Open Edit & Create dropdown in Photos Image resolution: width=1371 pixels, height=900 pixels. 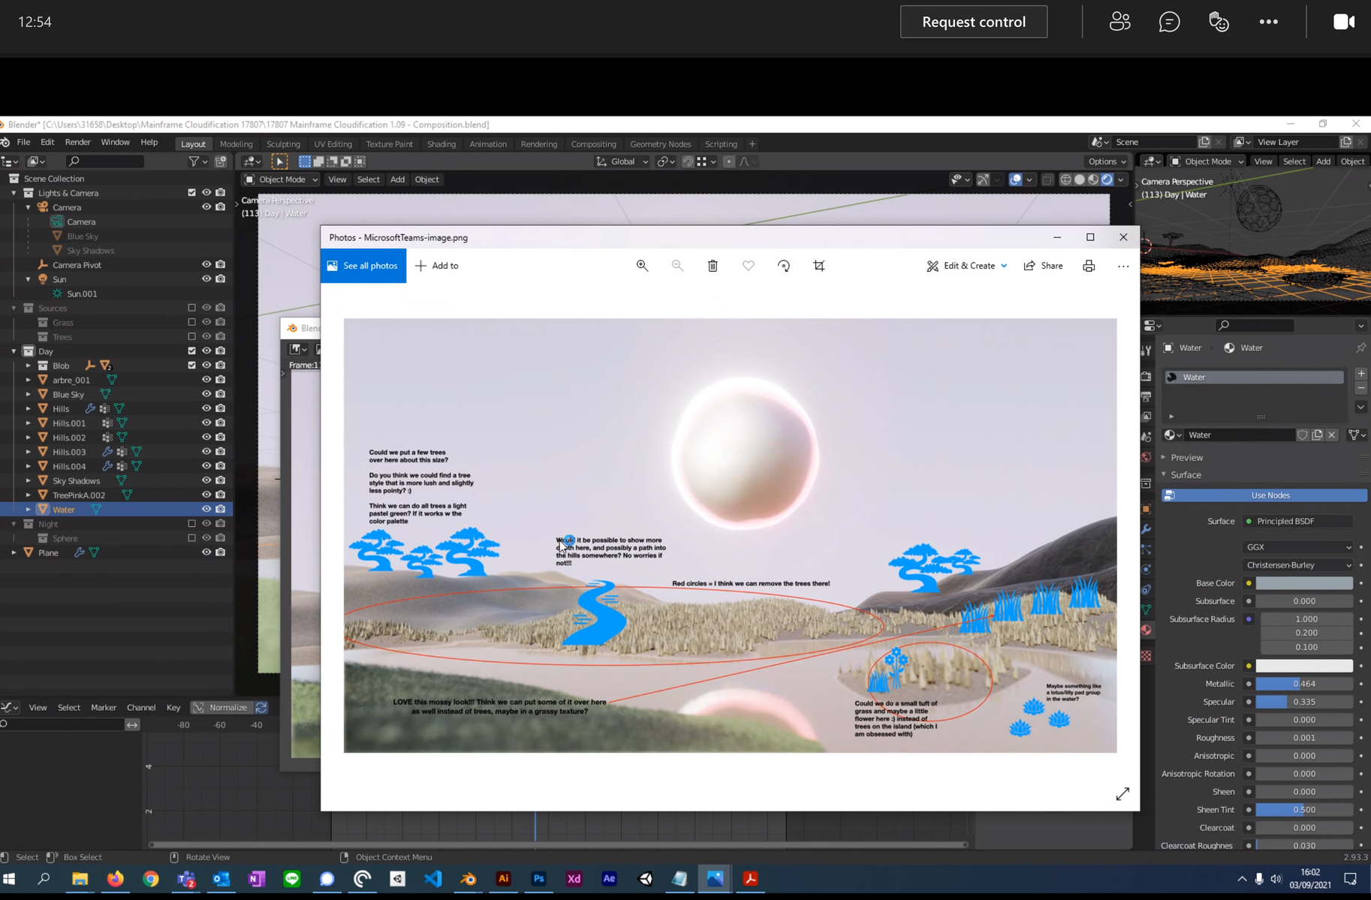tap(967, 266)
